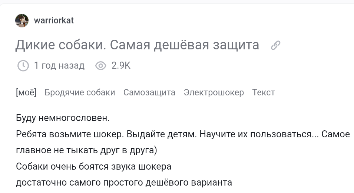Click the line 'Собаки очень боятся звука шокера'

(x=93, y=166)
